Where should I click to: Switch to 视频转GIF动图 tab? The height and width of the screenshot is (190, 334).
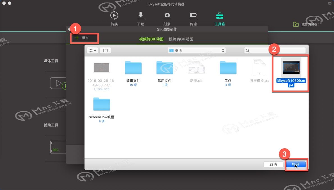coord(151,39)
